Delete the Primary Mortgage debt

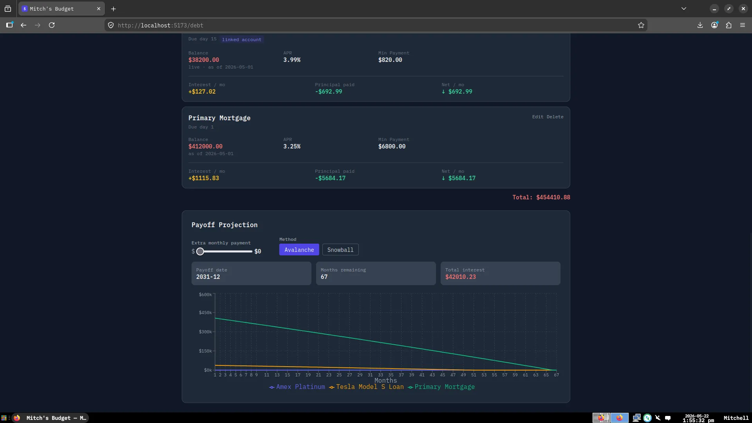tap(555, 117)
